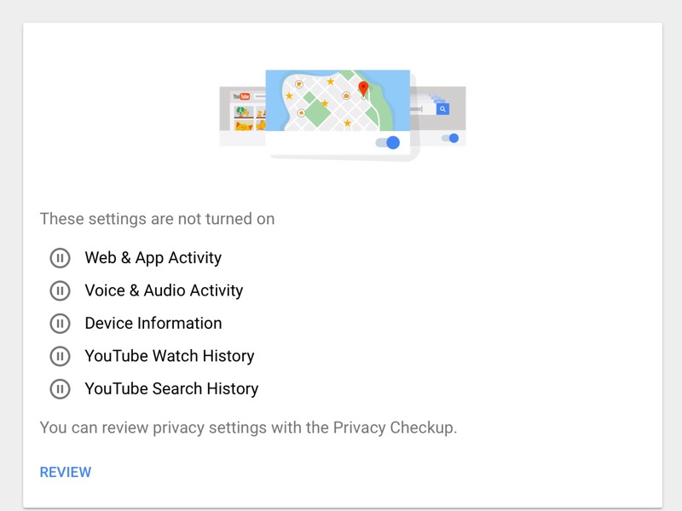682x511 pixels.
Task: Click the red map pin in illustration
Action: pyautogui.click(x=363, y=89)
